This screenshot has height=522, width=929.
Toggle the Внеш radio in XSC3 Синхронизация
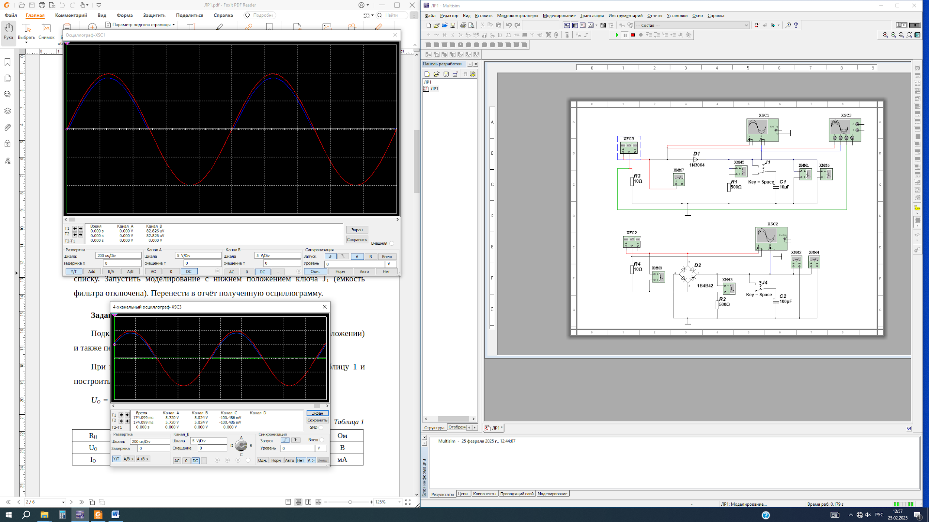click(322, 440)
